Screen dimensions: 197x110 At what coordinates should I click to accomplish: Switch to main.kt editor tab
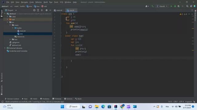coord(58,10)
